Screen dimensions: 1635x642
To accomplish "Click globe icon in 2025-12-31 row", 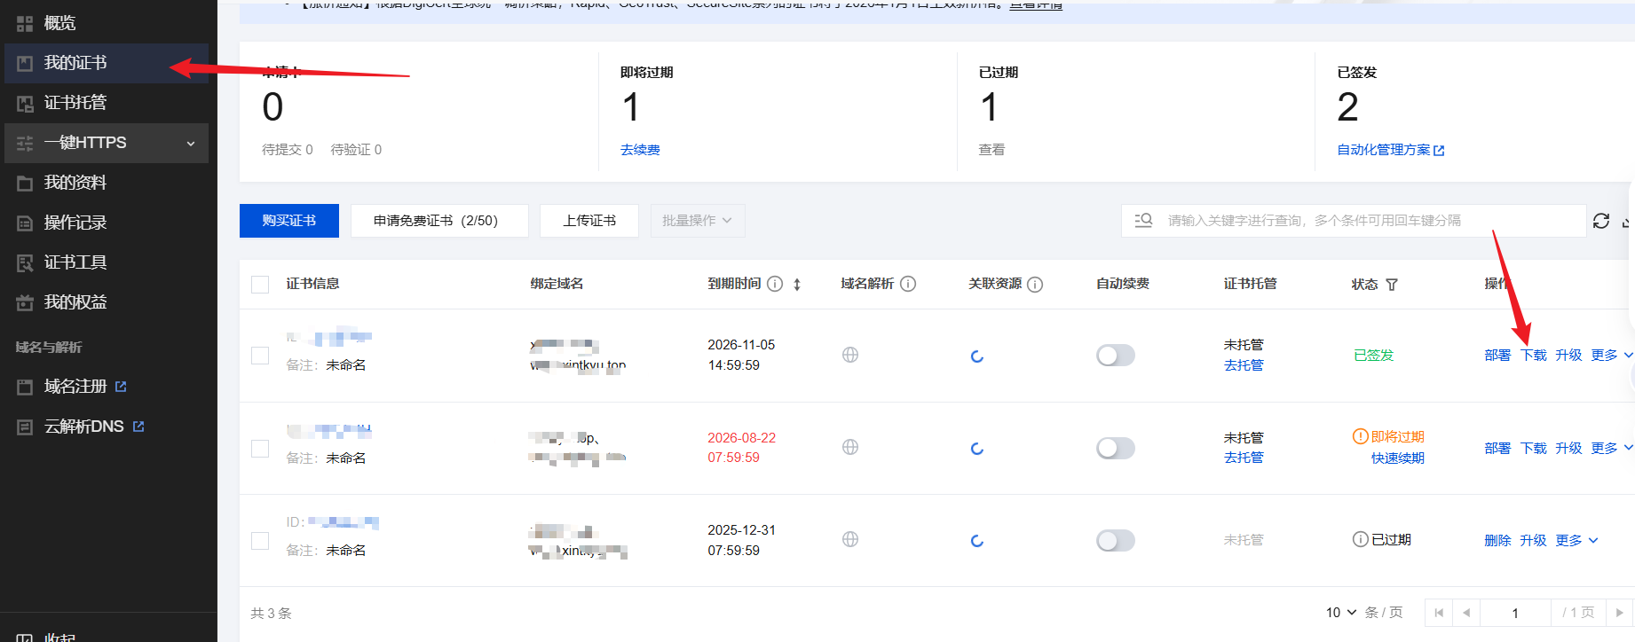I will [850, 539].
